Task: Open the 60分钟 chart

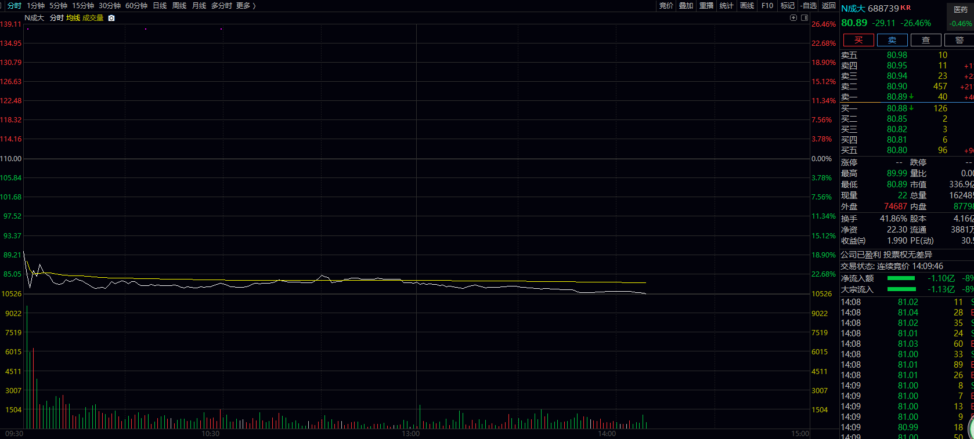Action: click(x=136, y=5)
